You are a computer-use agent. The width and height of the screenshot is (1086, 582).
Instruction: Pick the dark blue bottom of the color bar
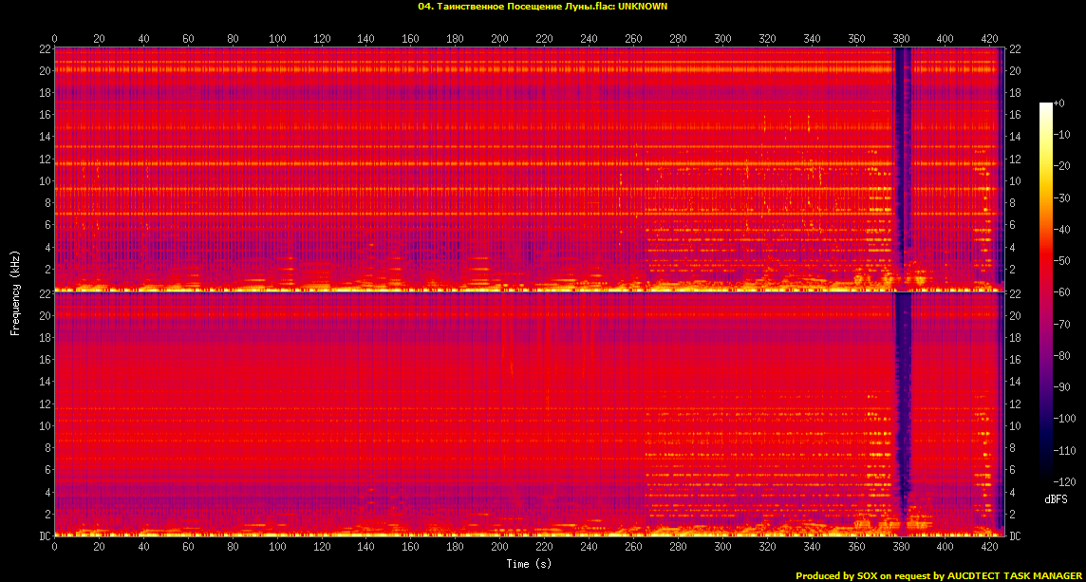click(1045, 478)
